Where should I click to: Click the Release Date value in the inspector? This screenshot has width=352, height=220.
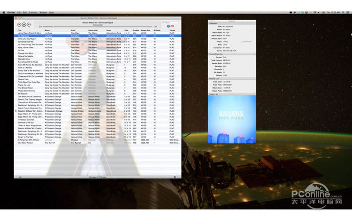(225, 39)
